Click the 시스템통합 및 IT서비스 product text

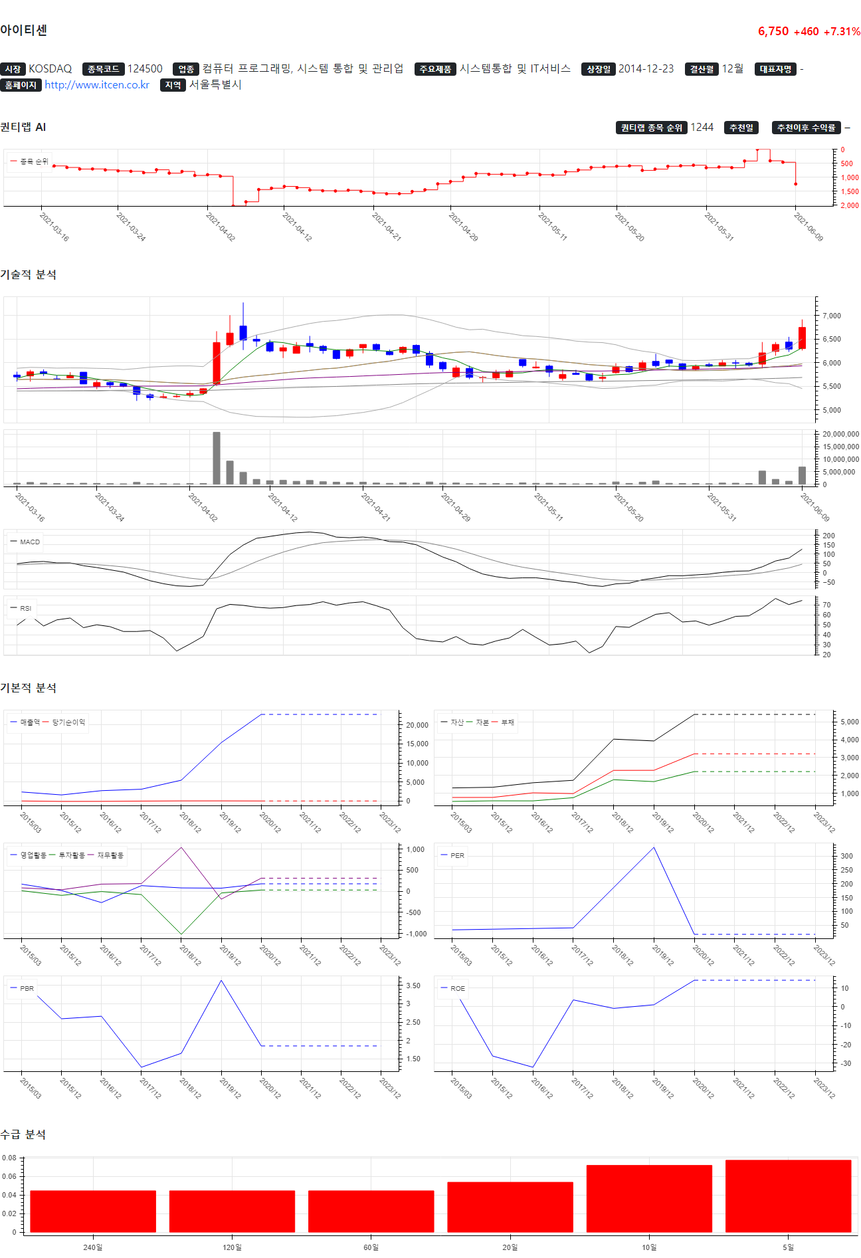pos(515,69)
